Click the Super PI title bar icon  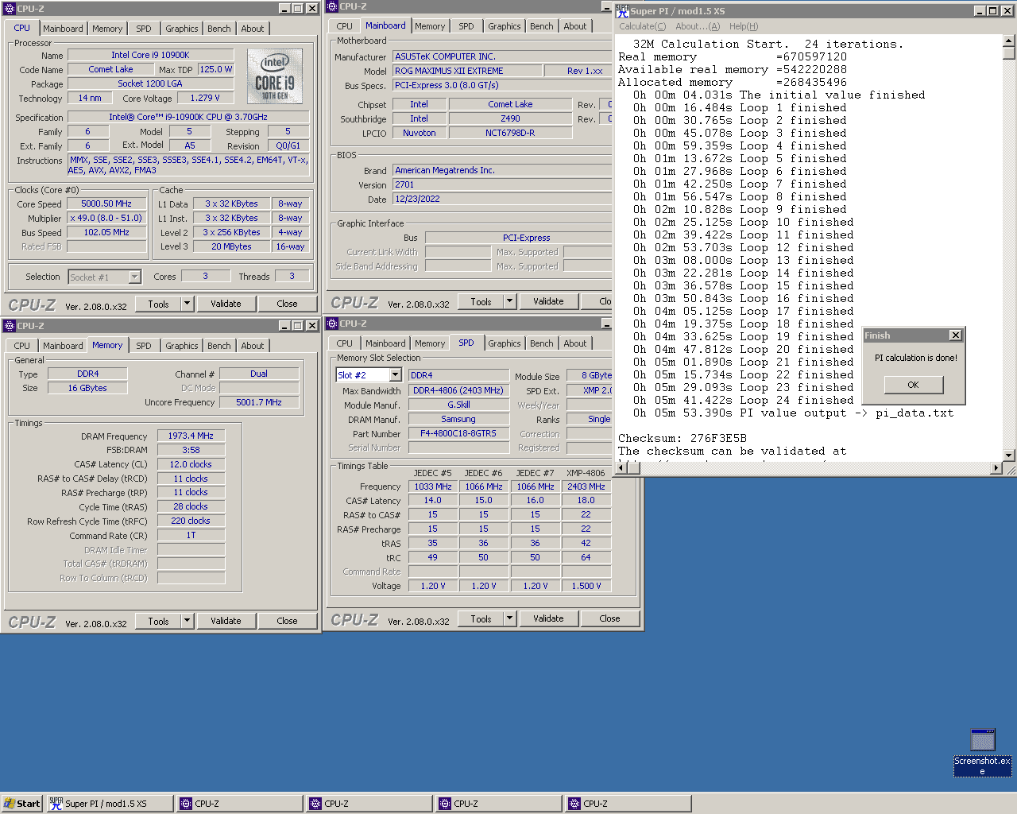(x=623, y=10)
